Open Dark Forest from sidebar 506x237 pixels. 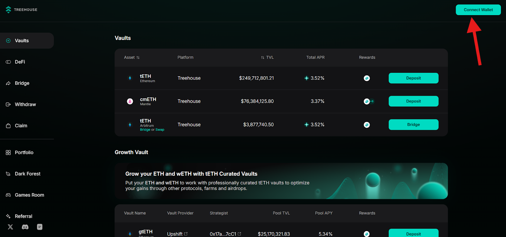28,174
